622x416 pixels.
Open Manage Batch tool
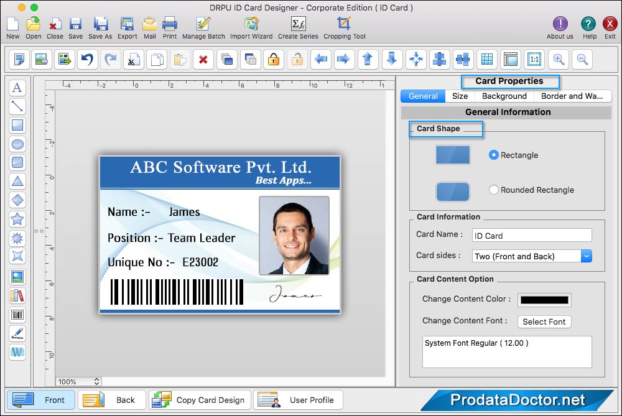[203, 28]
